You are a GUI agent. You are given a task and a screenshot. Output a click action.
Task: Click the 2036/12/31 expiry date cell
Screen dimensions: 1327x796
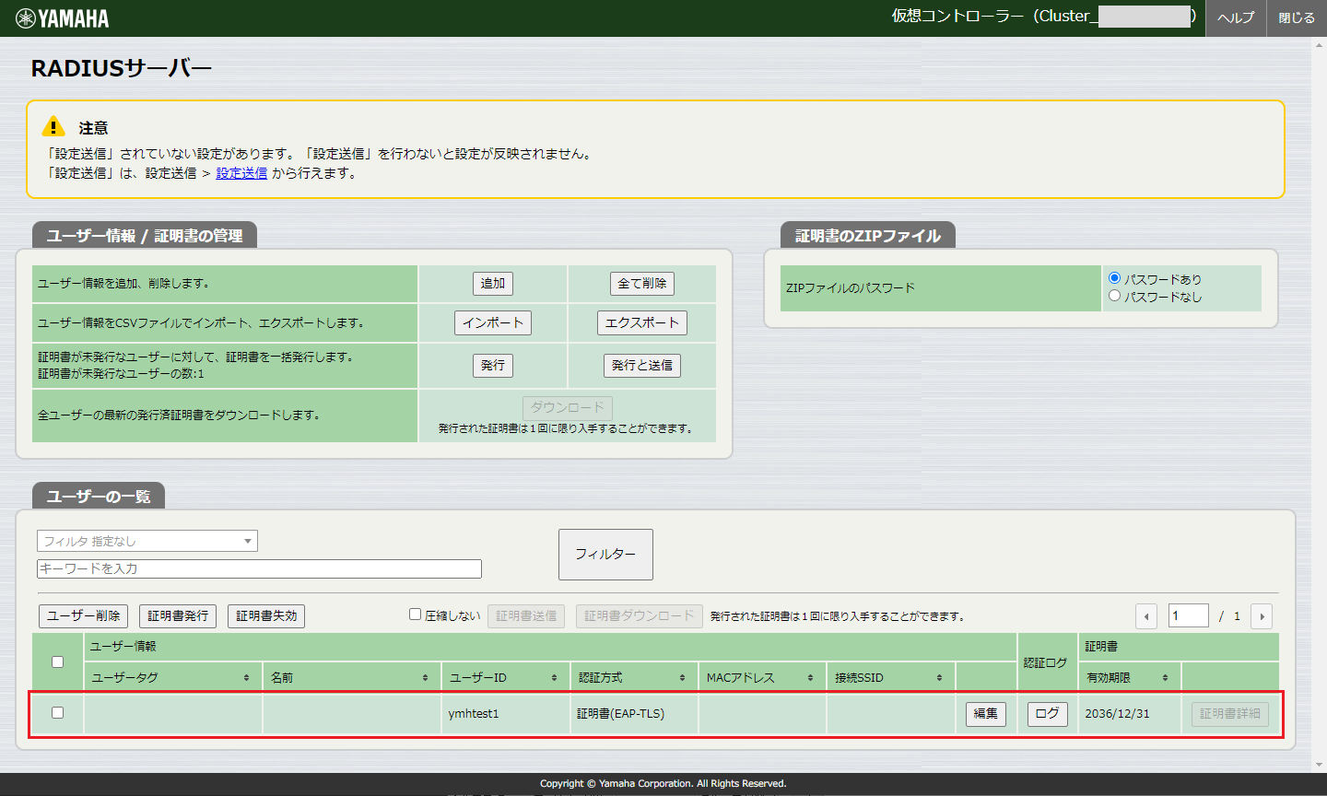1130,714
